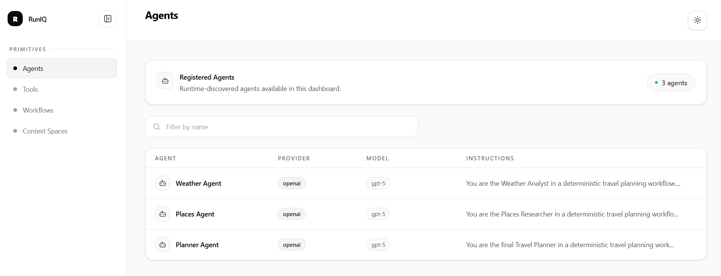Click openai provider badge for Planner Agent
The height and width of the screenshot is (276, 721).
(292, 245)
